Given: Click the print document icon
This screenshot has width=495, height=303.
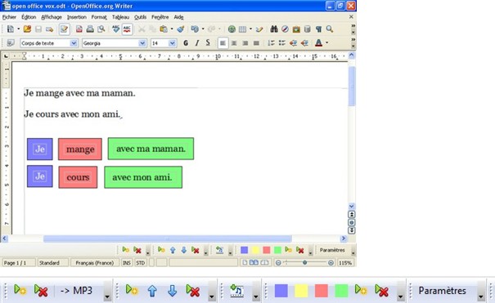Looking at the screenshot, I should [x=90, y=29].
